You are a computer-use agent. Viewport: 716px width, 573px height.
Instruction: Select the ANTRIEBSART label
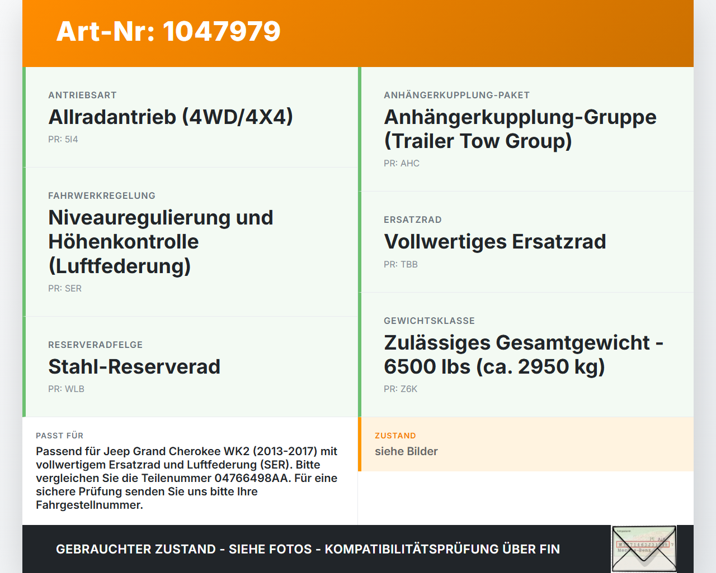82,95
